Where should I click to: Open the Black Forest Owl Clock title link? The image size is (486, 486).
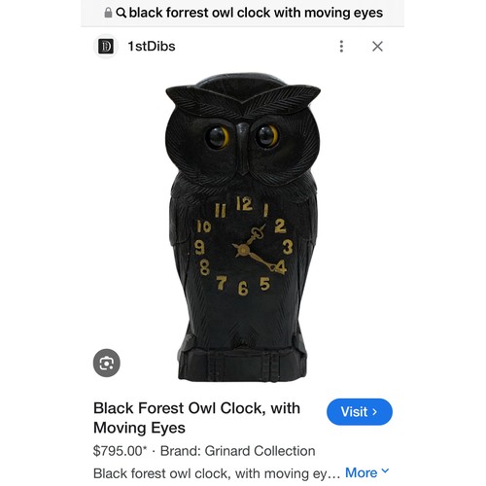196,418
